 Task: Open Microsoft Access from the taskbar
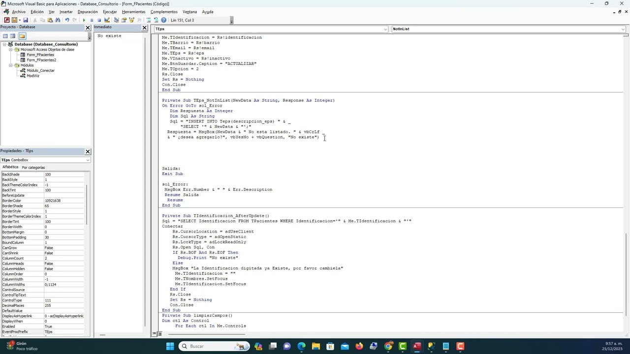(417, 346)
